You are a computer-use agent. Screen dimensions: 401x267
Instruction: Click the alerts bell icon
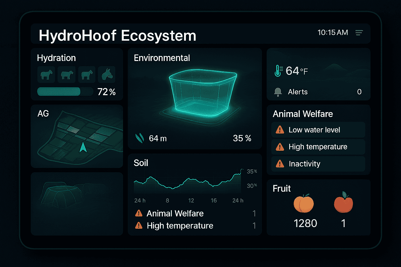278,92
